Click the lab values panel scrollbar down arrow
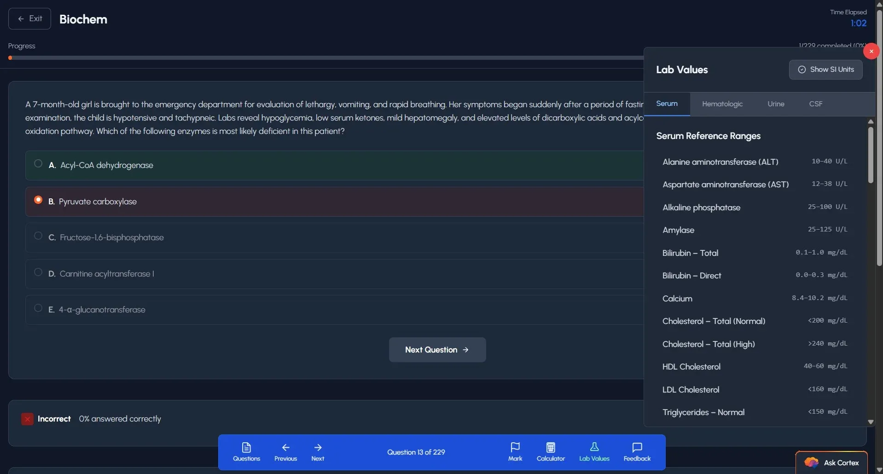883x474 pixels. coord(870,422)
